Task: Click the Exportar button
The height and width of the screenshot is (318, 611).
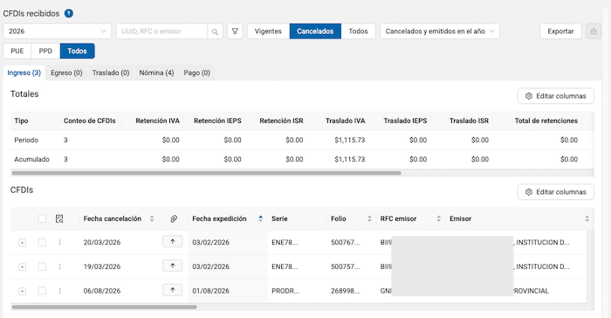Action: coord(560,31)
